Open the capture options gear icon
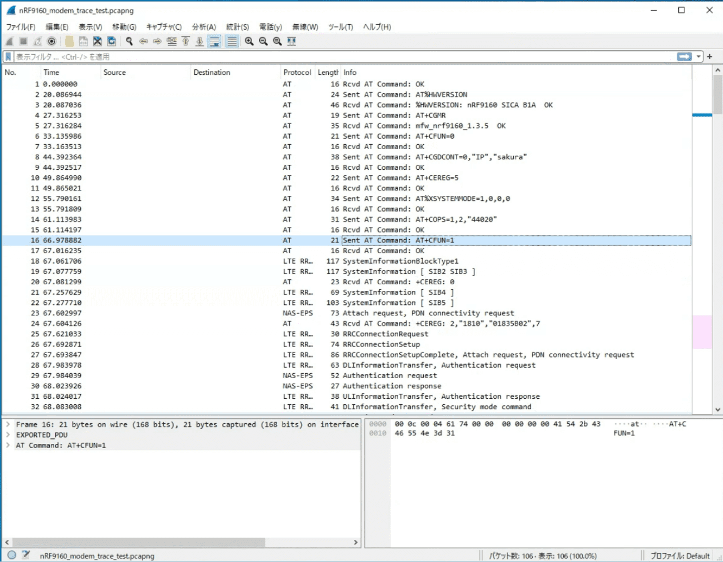Viewport: 723px width, 562px height. [51, 41]
